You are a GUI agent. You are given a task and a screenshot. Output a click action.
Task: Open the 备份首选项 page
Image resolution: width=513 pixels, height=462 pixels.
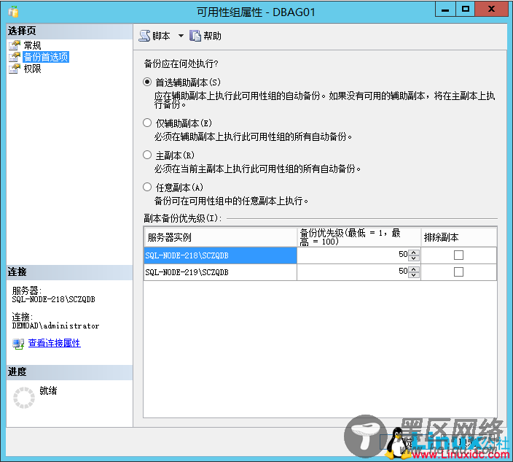coord(46,57)
